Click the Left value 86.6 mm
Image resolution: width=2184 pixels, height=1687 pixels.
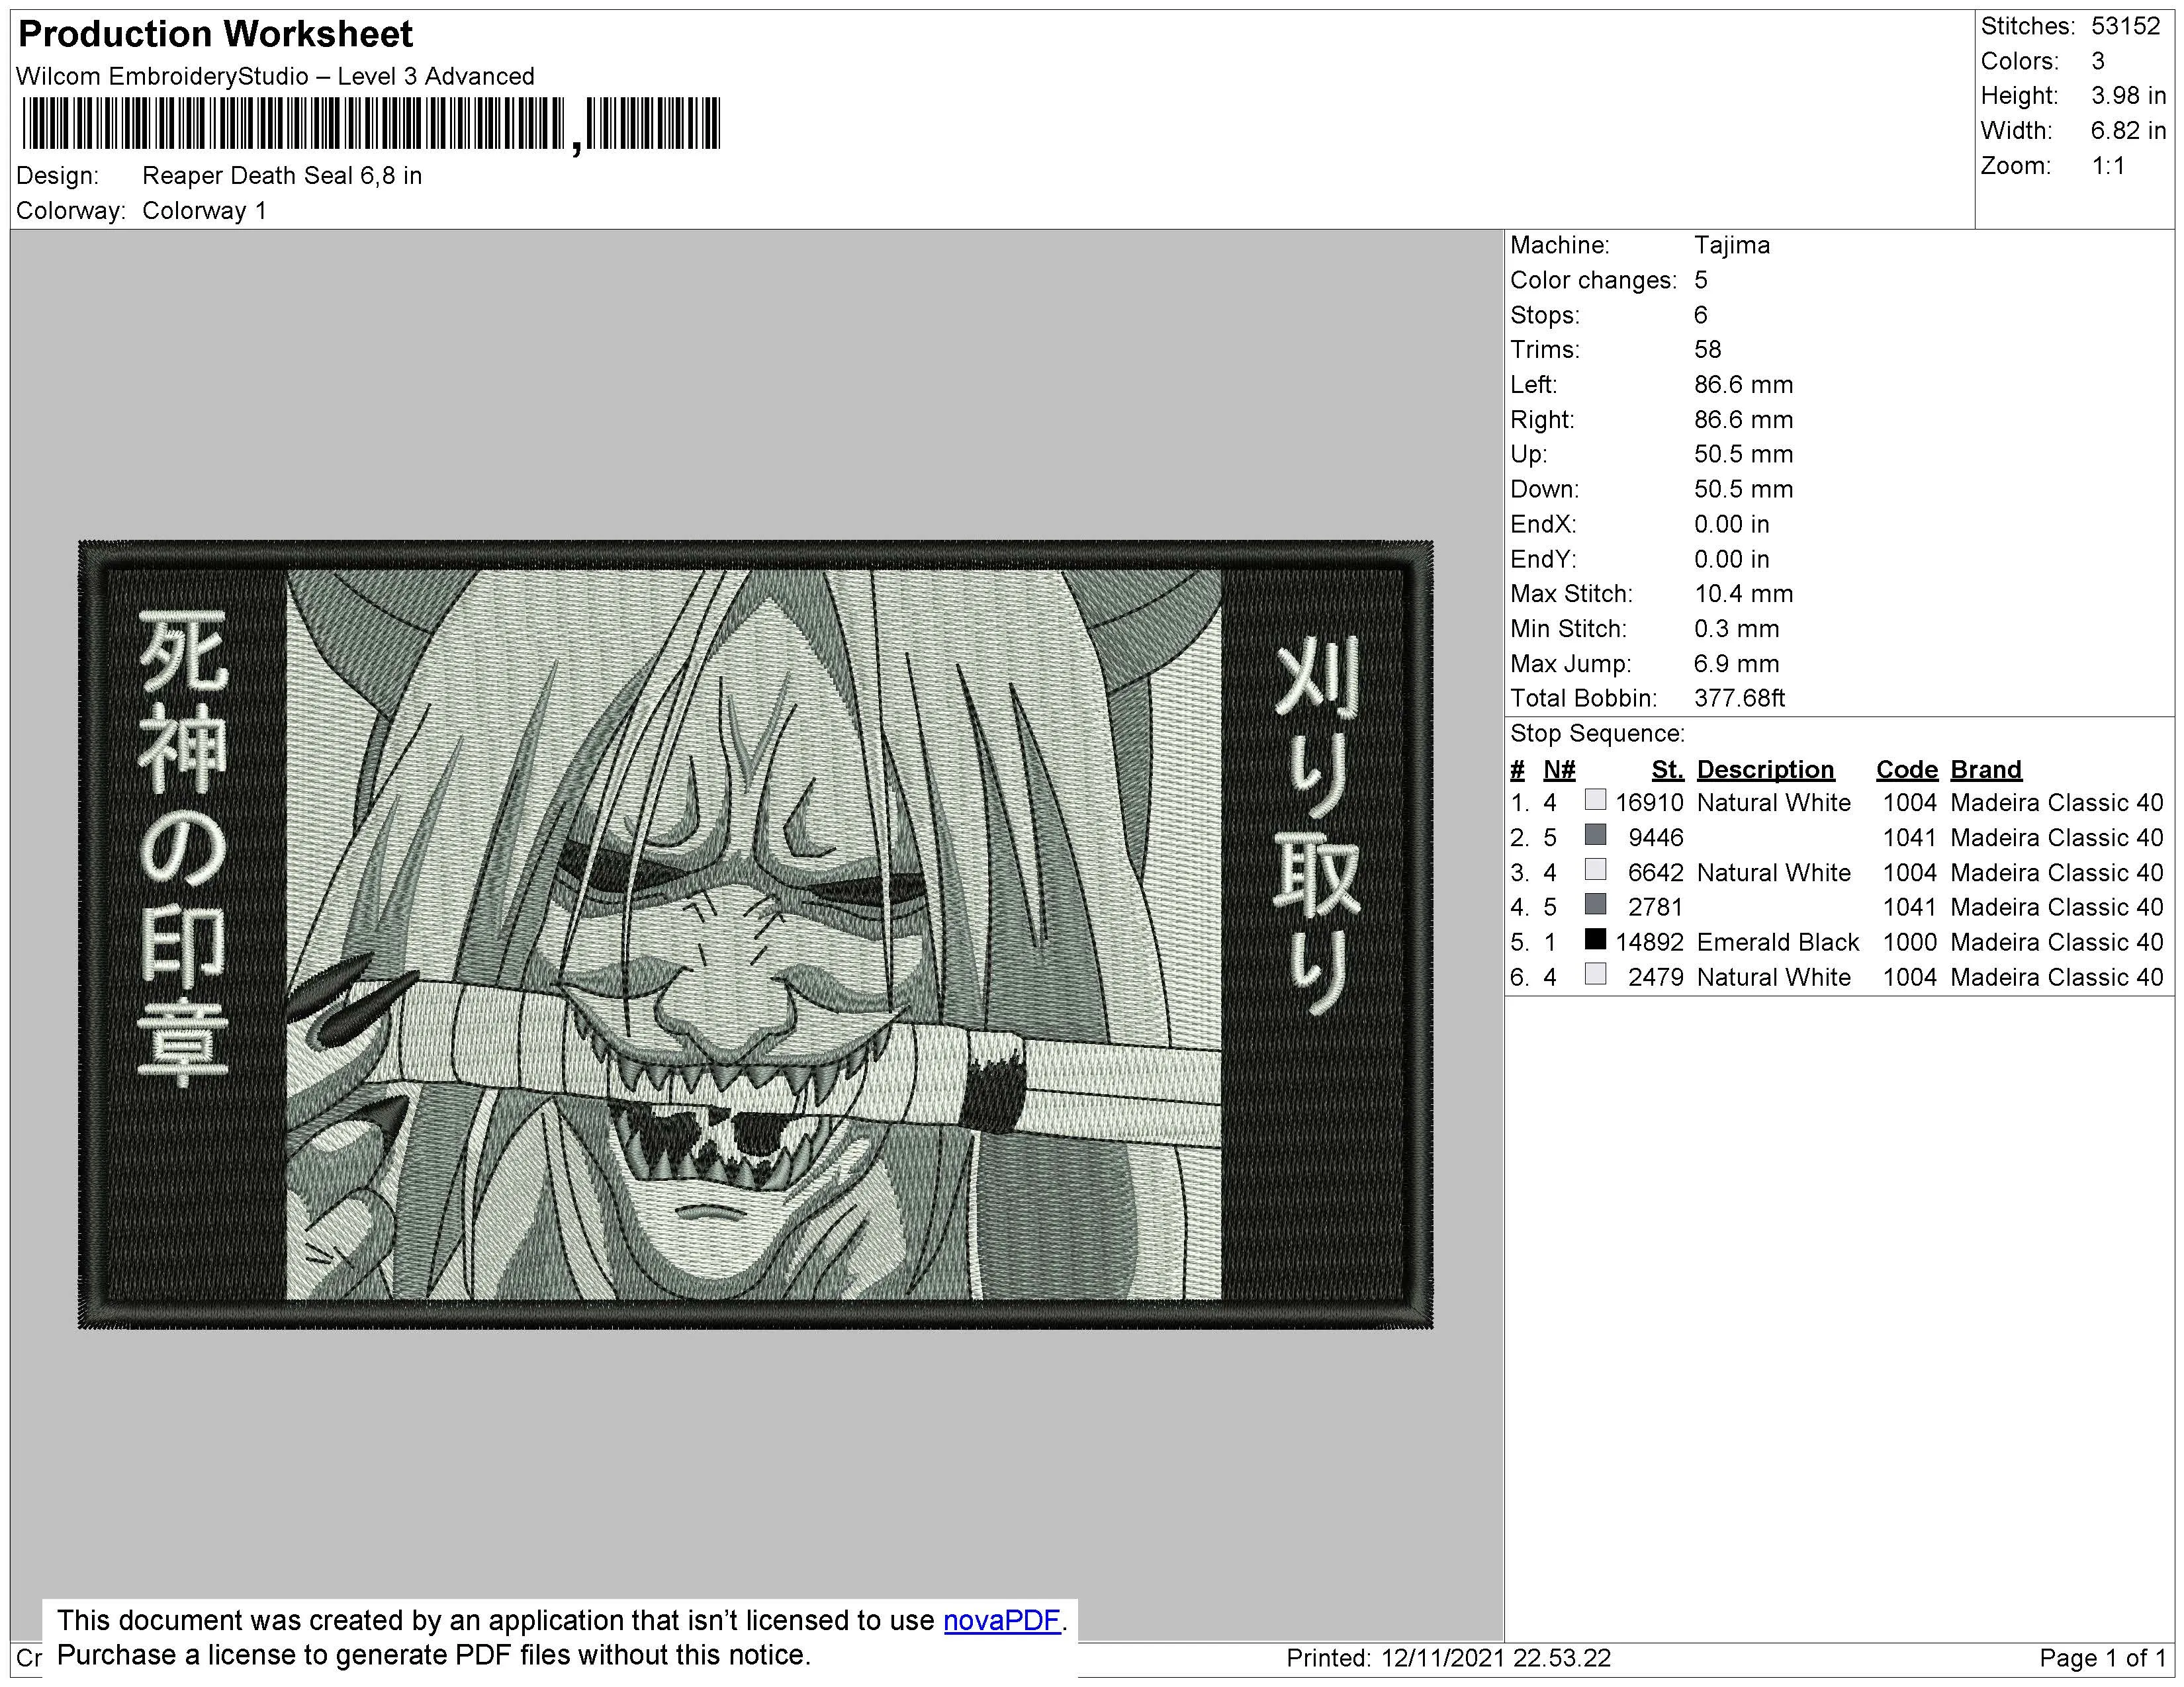1743,385
